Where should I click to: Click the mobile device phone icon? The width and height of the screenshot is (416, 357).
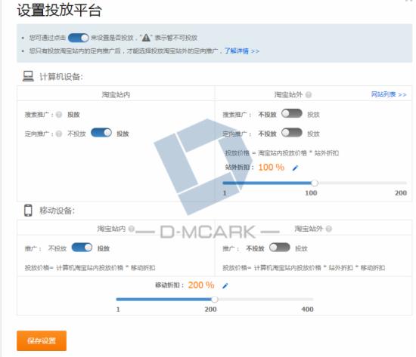tap(28, 211)
